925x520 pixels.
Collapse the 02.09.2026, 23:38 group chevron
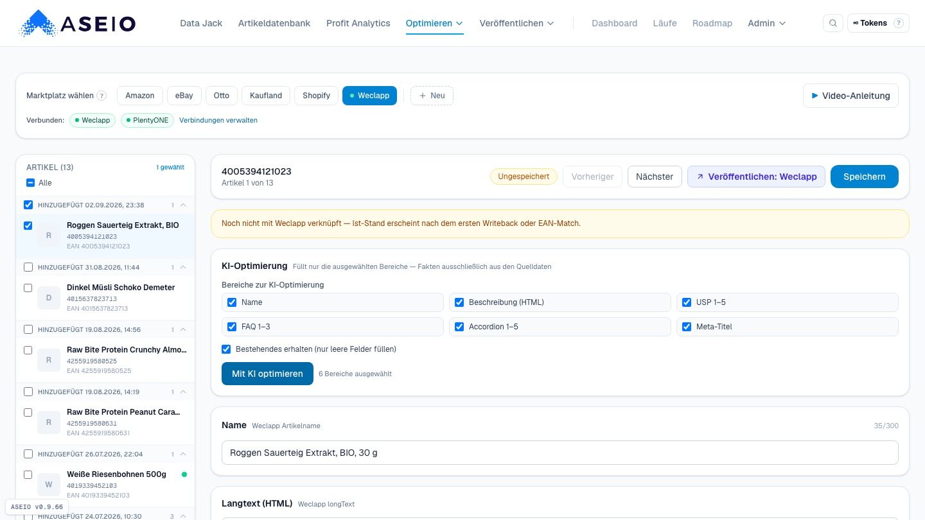coord(183,205)
